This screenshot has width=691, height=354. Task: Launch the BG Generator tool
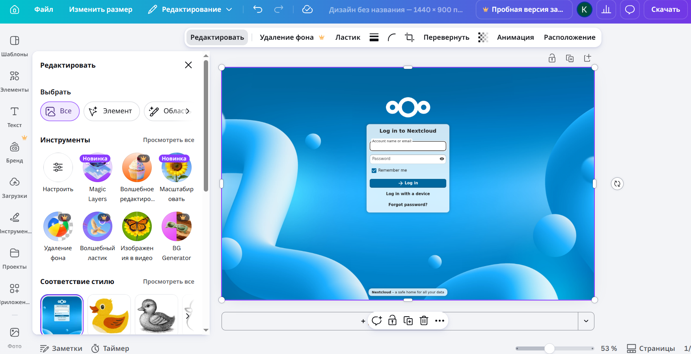tap(177, 237)
